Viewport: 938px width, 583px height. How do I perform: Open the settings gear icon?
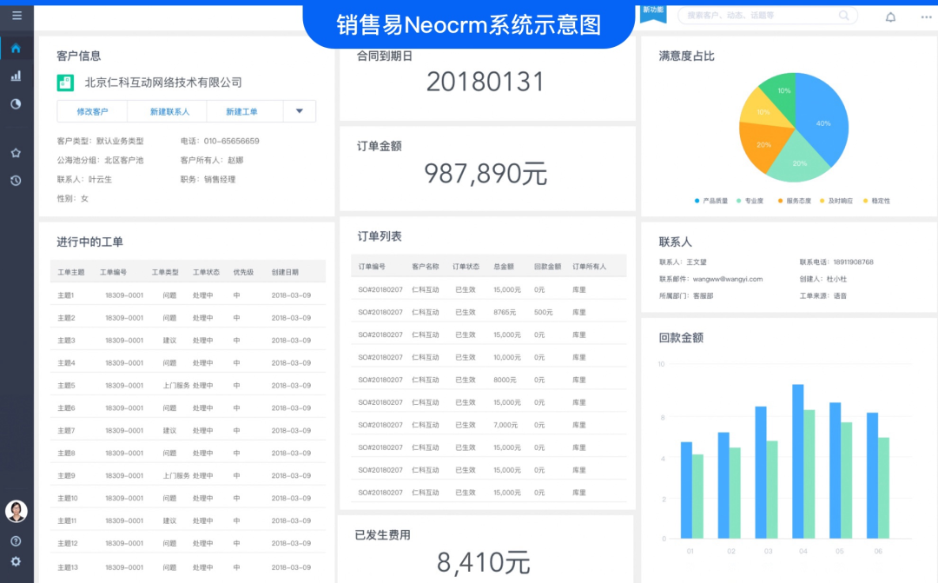tap(16, 561)
